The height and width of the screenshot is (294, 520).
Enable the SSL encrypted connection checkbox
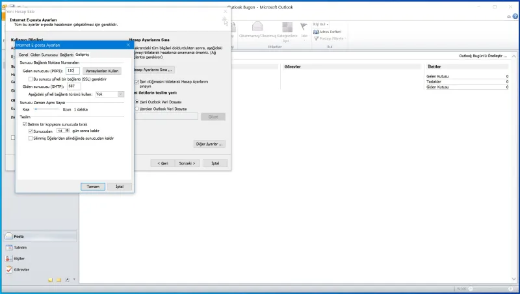(31, 79)
